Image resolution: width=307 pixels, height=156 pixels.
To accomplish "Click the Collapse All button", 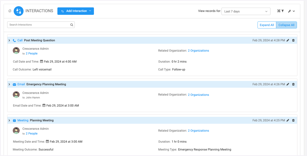I will click(286, 25).
